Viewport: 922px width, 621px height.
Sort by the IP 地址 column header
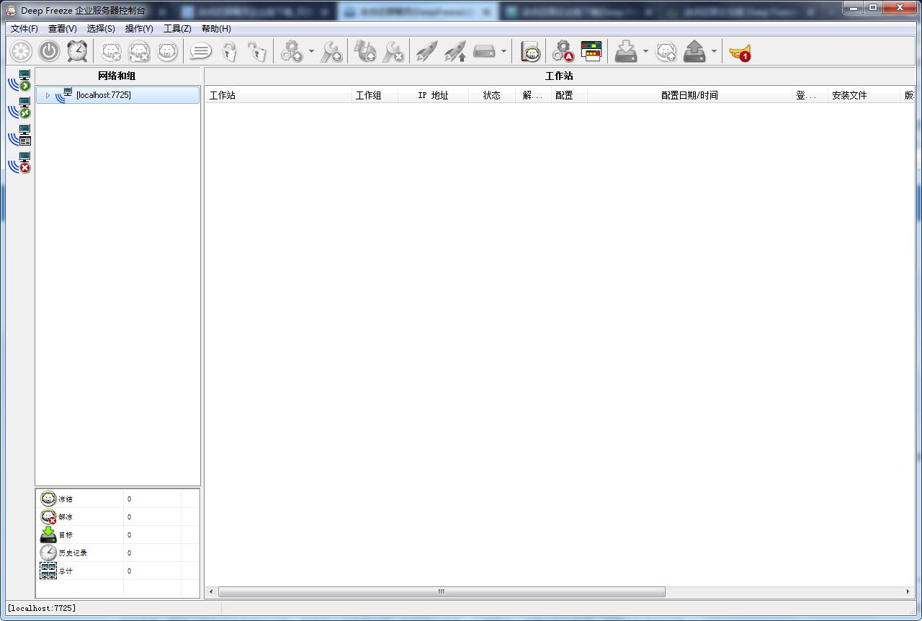point(433,95)
